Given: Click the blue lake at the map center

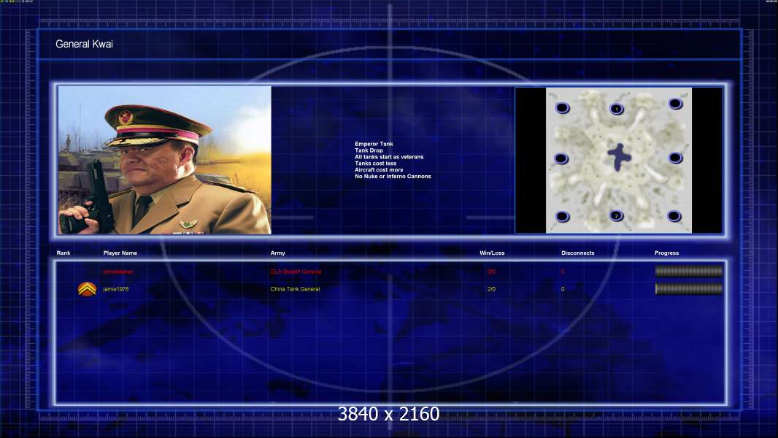Looking at the screenshot, I should coord(619,157).
